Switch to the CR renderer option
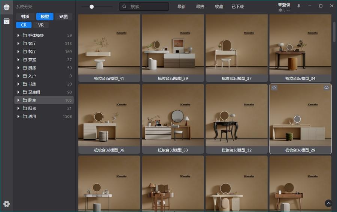The image size is (337, 212). (24, 25)
